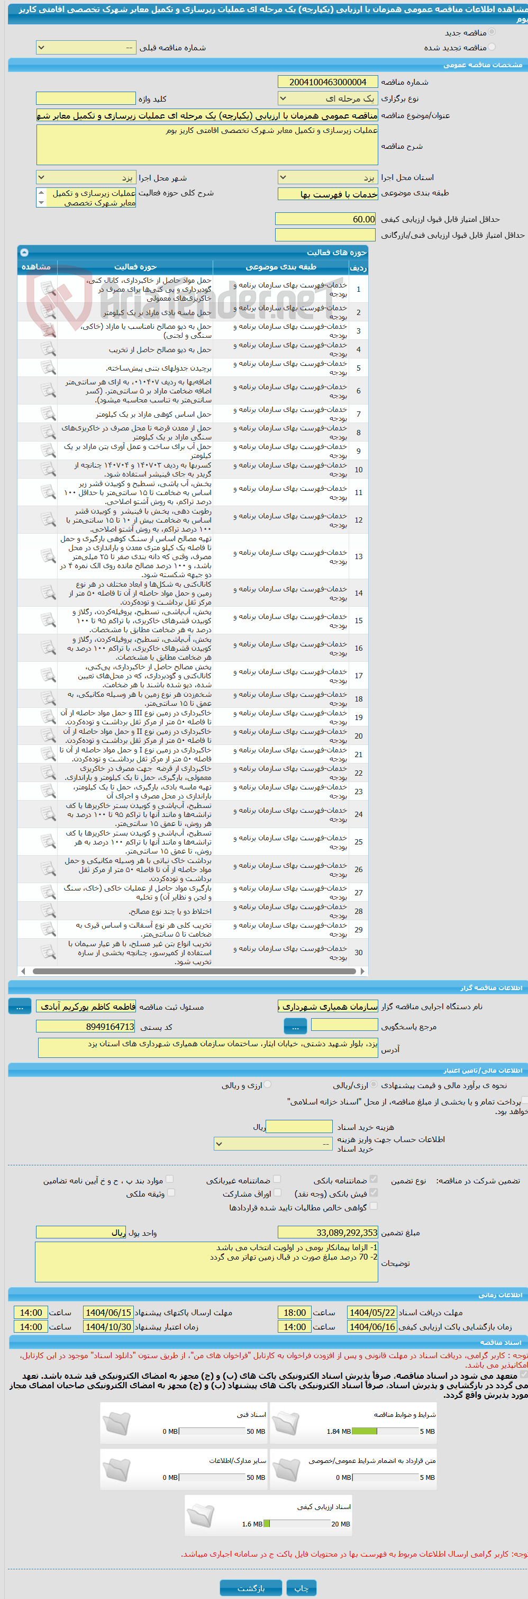The height and width of the screenshot is (1599, 528).
Task: Click view icon for activity row 12
Action: coord(48,519)
